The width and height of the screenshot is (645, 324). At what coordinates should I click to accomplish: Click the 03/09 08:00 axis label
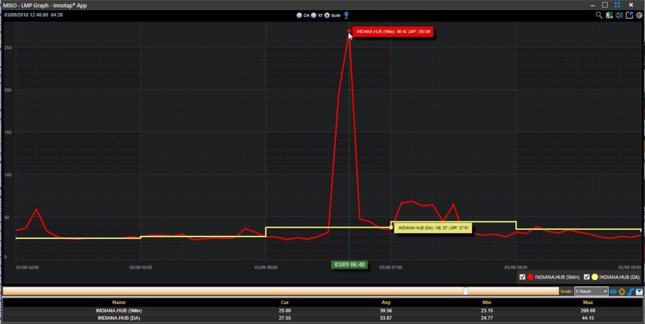[x=516, y=267]
